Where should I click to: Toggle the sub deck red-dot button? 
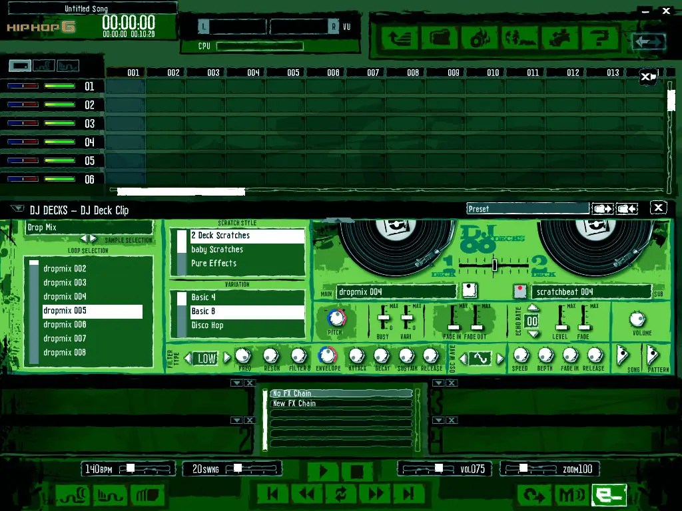click(519, 291)
